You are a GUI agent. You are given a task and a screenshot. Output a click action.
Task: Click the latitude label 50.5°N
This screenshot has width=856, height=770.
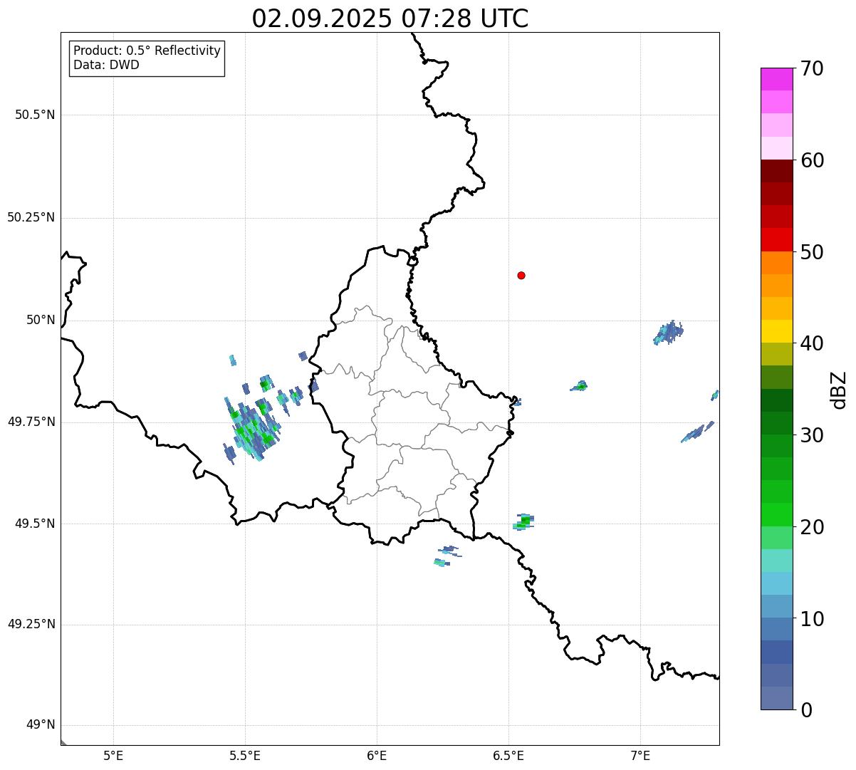coord(35,115)
